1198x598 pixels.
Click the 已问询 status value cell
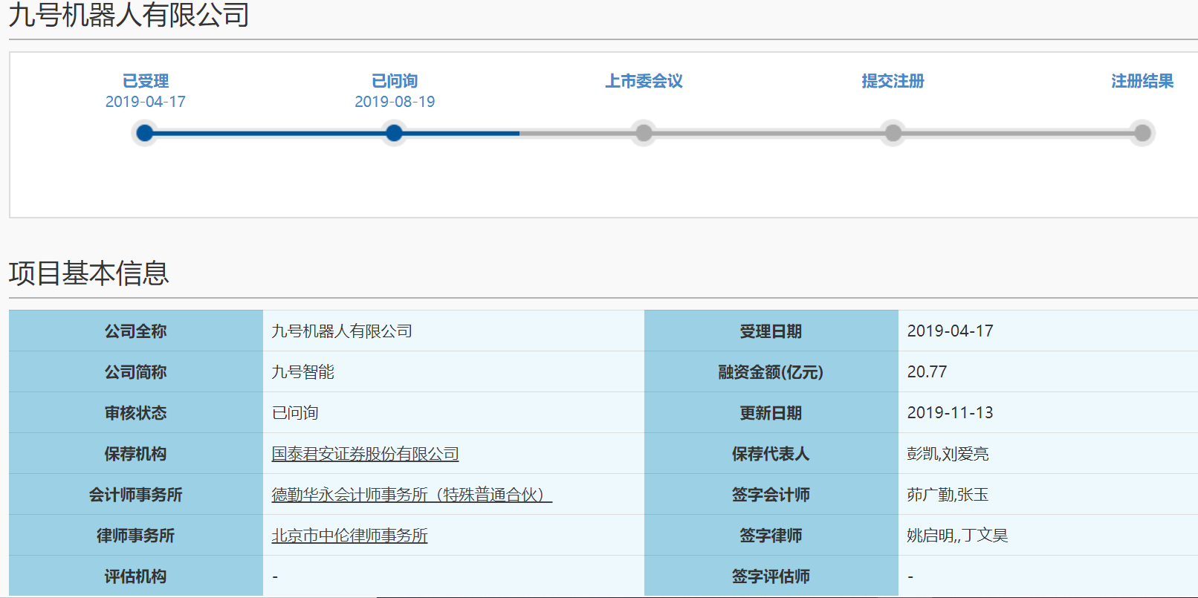pyautogui.click(x=453, y=412)
